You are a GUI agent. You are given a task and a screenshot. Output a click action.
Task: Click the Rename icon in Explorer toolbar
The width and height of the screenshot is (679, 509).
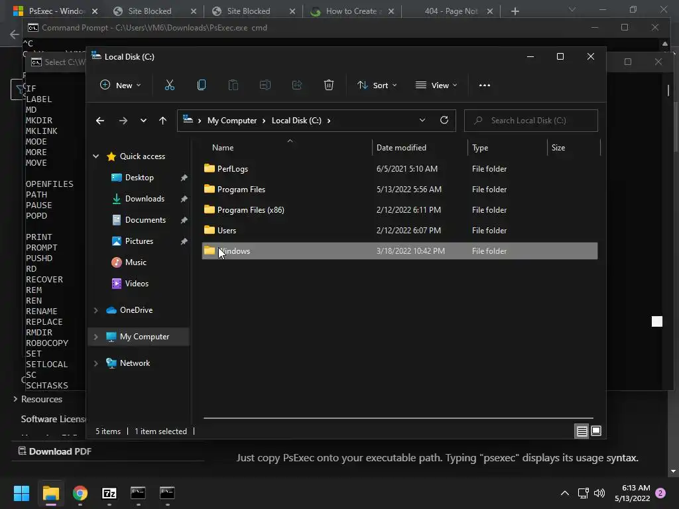point(265,85)
